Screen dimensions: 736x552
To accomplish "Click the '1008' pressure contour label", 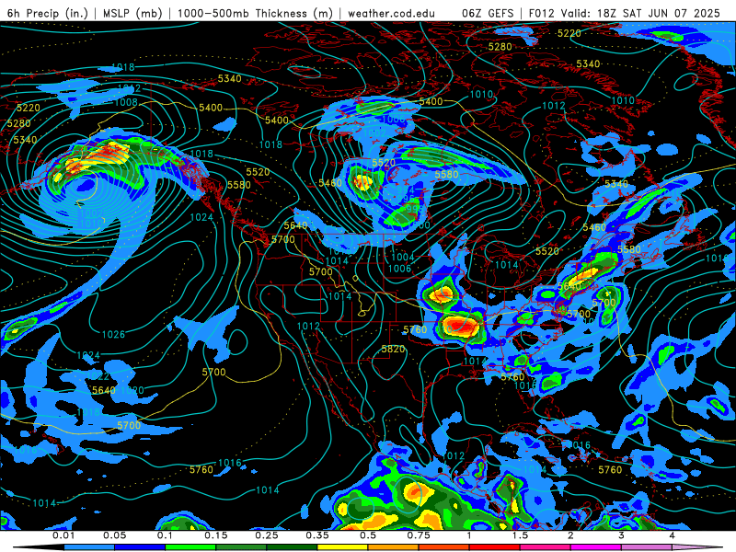I will (126, 102).
